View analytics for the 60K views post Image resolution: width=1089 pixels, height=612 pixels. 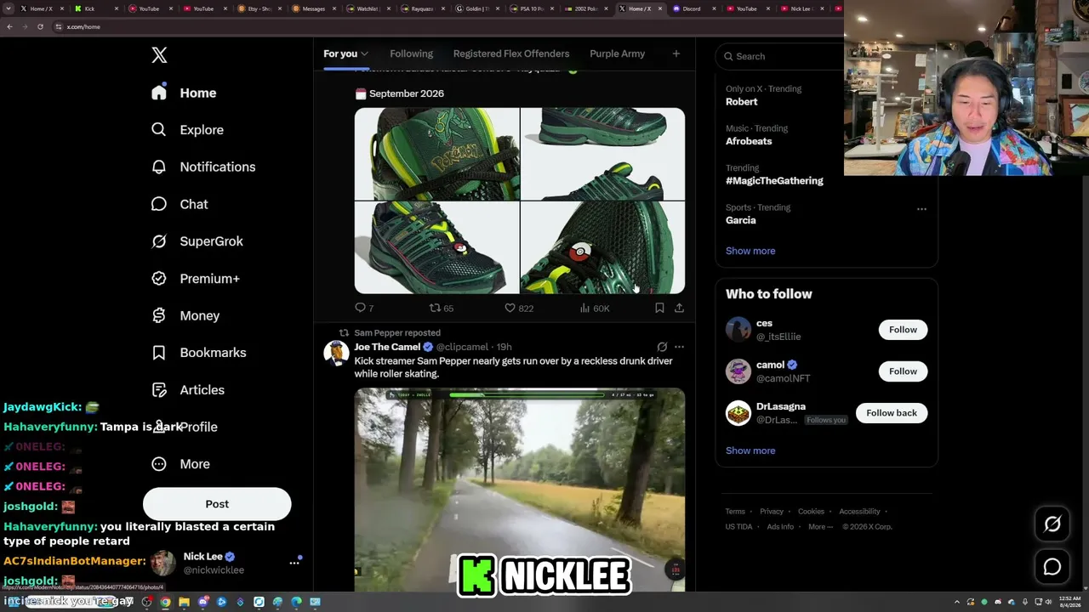coord(595,308)
